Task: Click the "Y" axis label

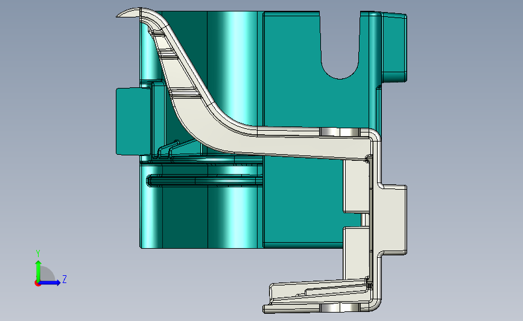Action: click(x=38, y=254)
